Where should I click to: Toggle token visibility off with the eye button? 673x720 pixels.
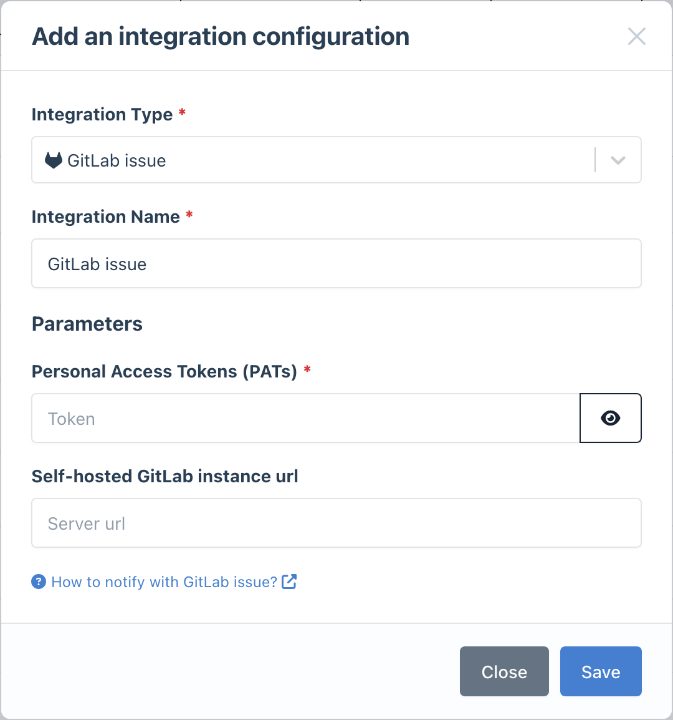pyautogui.click(x=610, y=418)
